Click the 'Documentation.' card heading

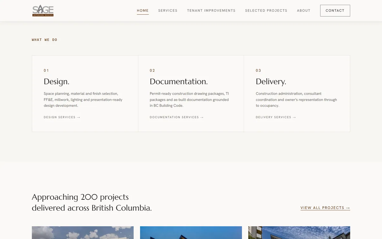tap(179, 82)
